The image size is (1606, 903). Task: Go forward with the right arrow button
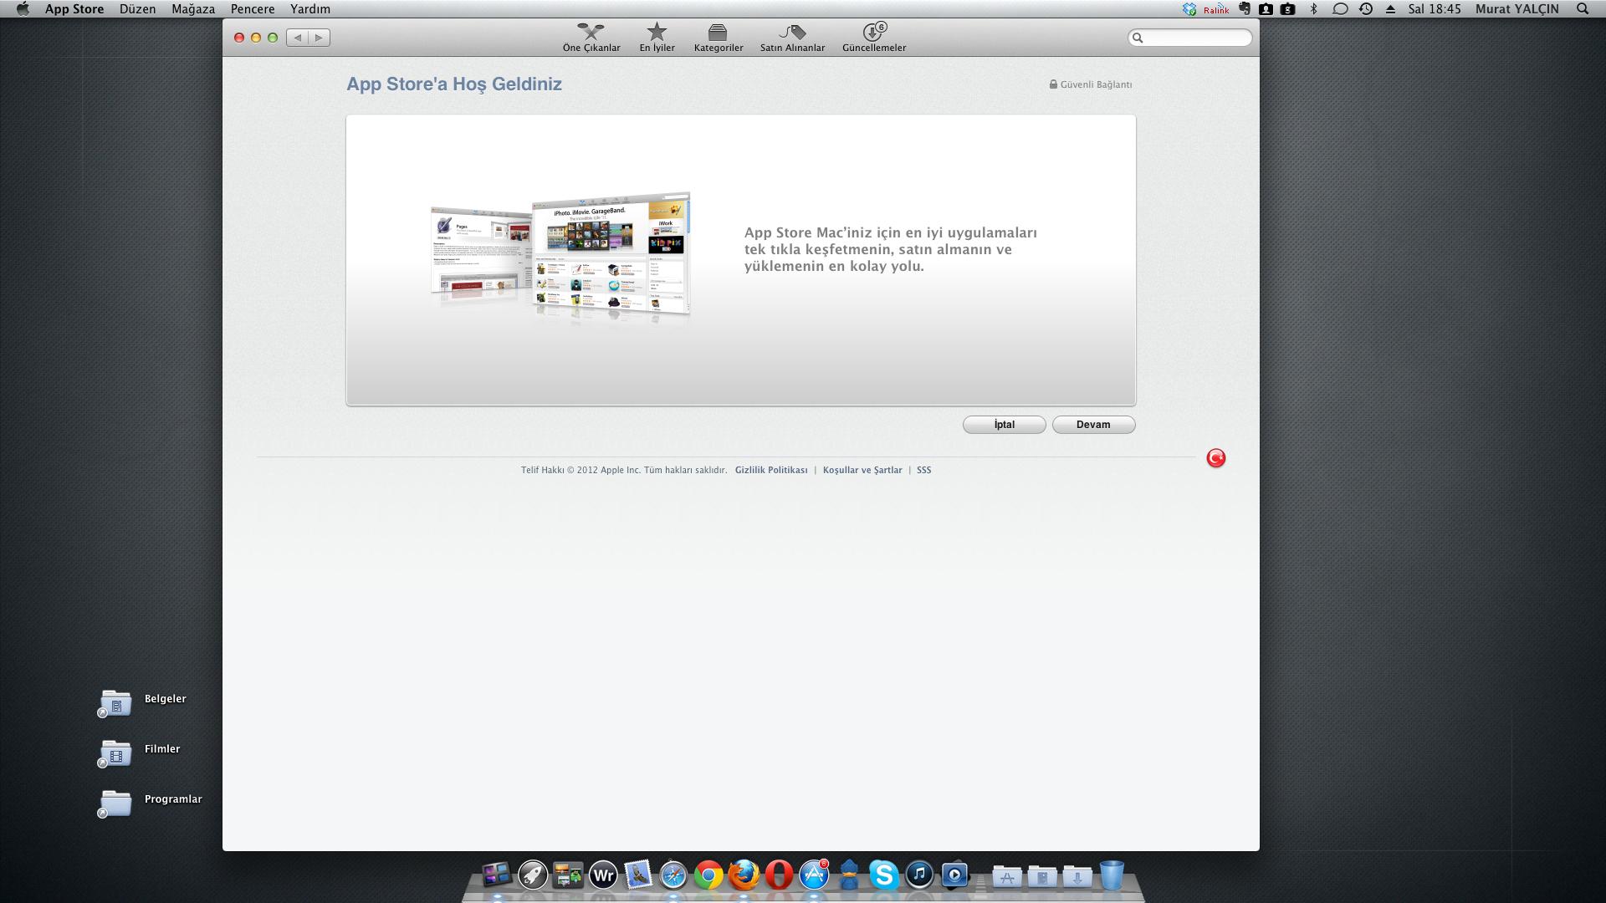click(319, 38)
